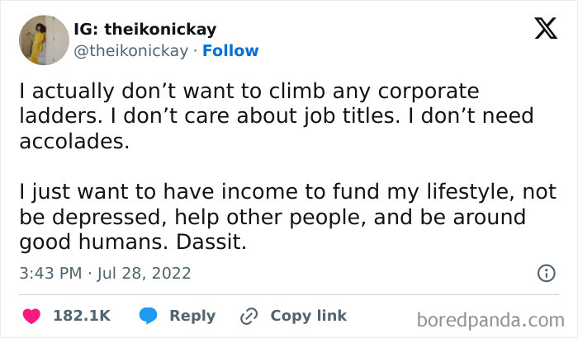
Task: Open the @theikonickay handle link
Action: coord(130,51)
